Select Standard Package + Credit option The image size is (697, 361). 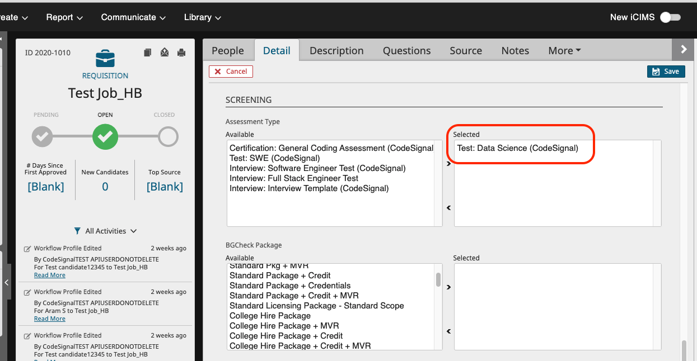[280, 275]
